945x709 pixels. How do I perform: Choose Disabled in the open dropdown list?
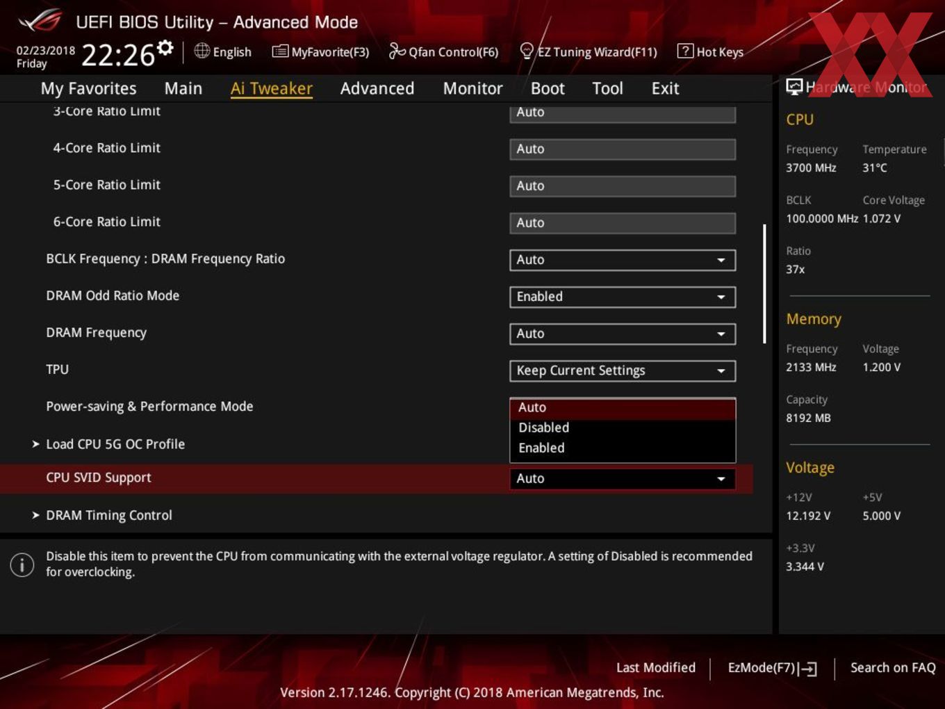click(x=623, y=427)
